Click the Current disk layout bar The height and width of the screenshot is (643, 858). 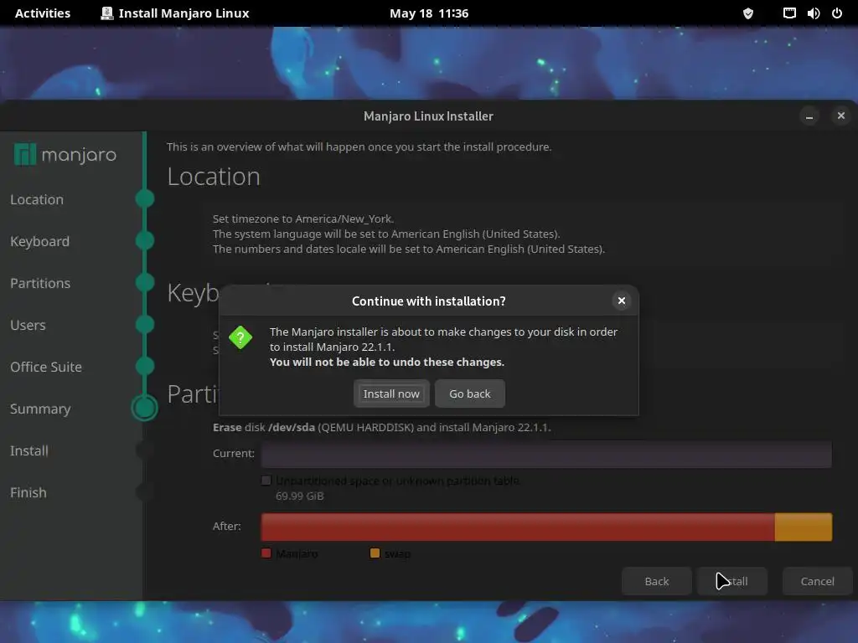click(546, 455)
